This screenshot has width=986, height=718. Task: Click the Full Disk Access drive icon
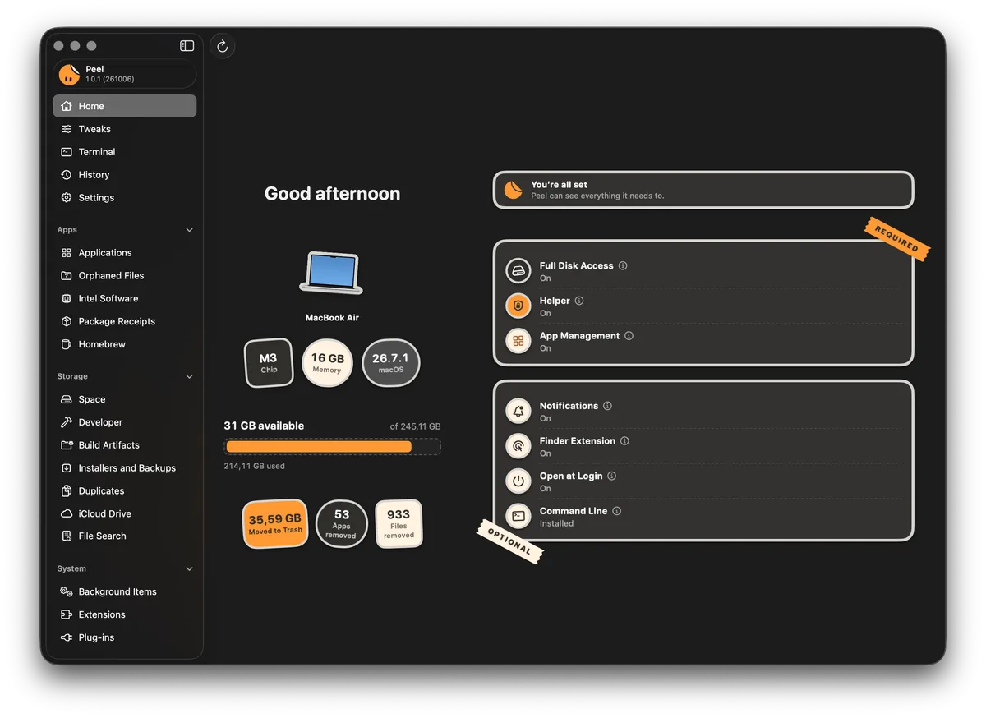[x=518, y=270]
